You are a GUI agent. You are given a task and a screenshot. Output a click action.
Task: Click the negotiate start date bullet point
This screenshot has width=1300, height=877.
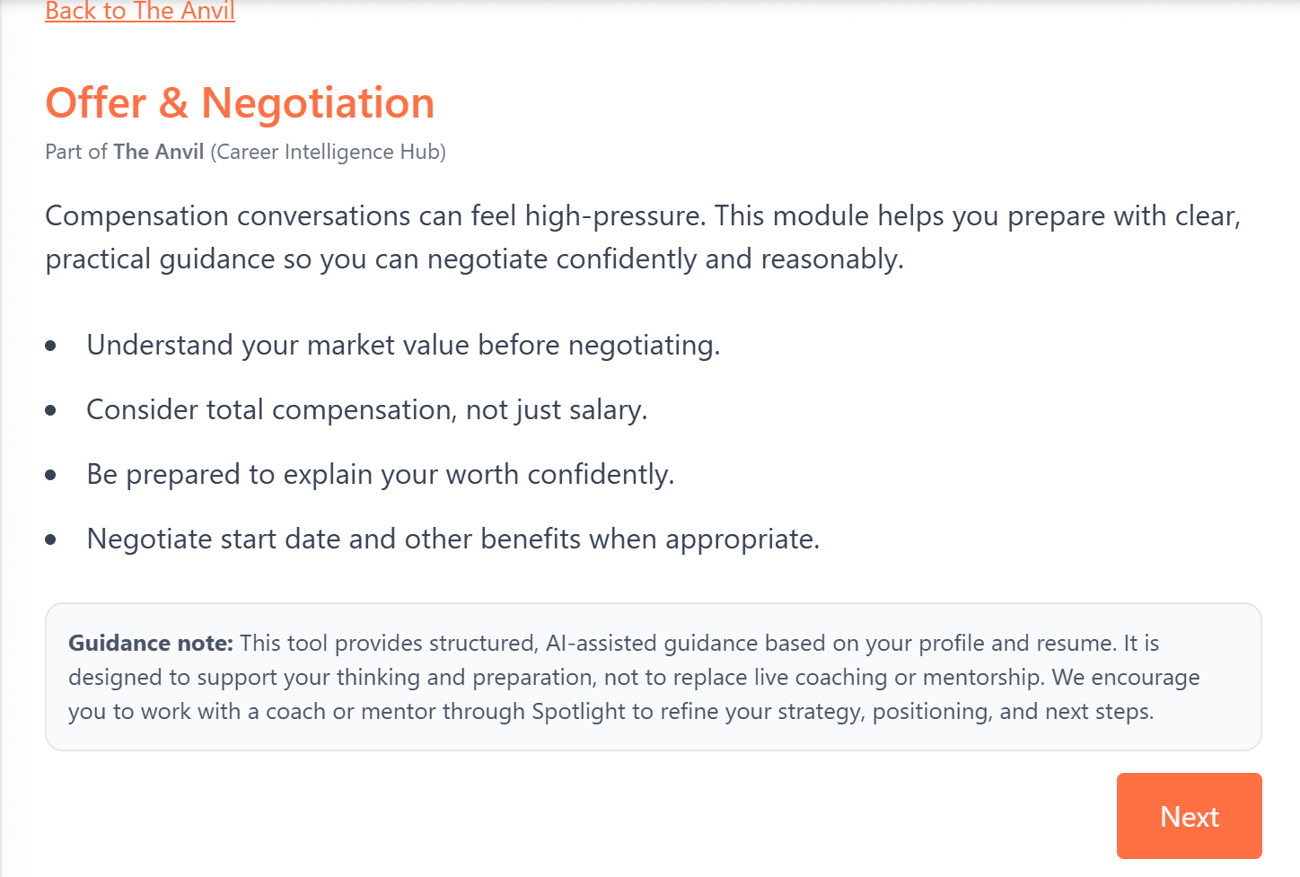pos(453,539)
